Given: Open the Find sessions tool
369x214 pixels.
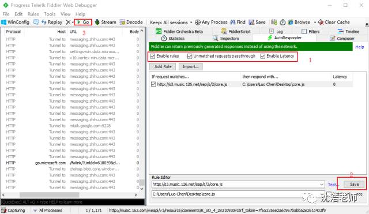Looking at the screenshot, I should pos(238,22).
